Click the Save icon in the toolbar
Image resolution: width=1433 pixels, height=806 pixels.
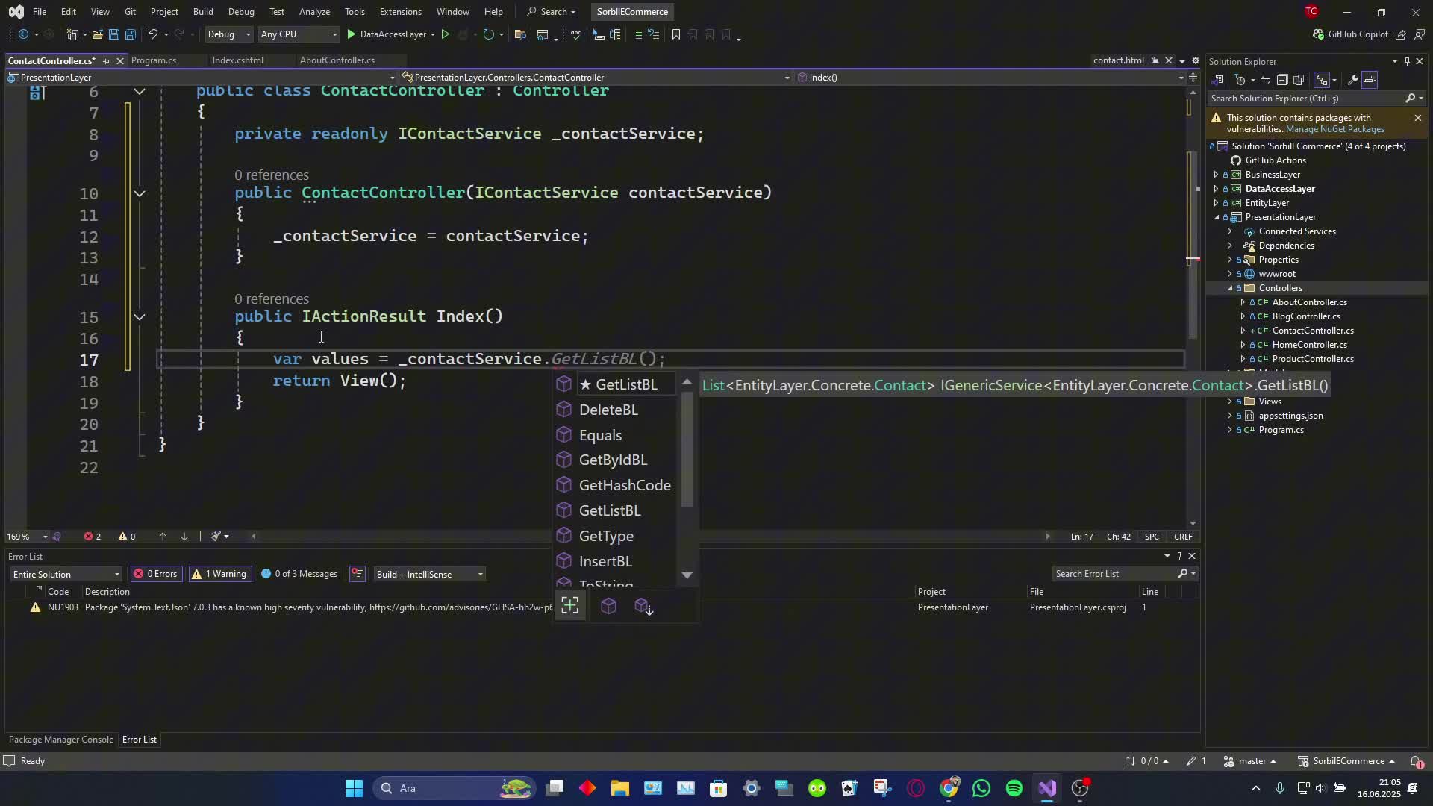pos(113,34)
